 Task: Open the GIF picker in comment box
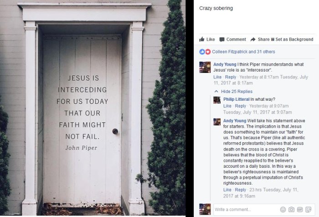(300, 209)
